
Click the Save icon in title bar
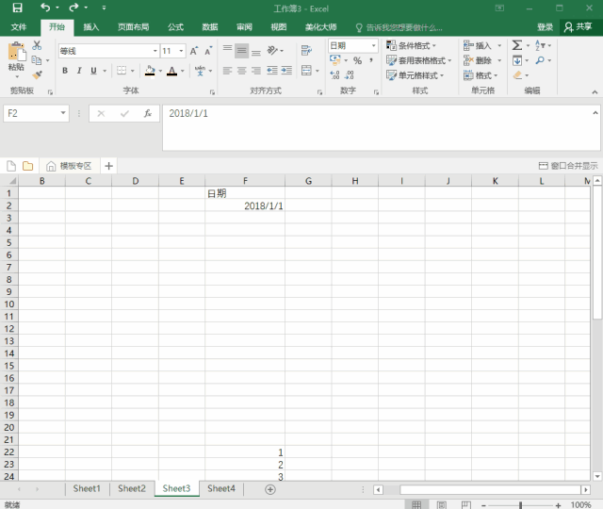point(17,8)
